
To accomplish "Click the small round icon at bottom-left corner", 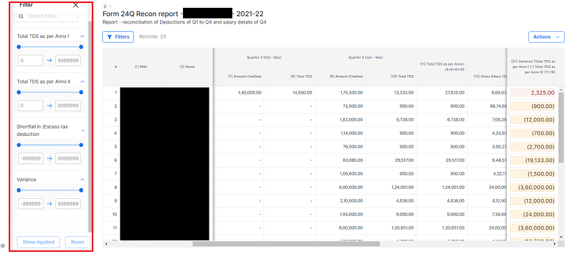I will [x=3, y=246].
